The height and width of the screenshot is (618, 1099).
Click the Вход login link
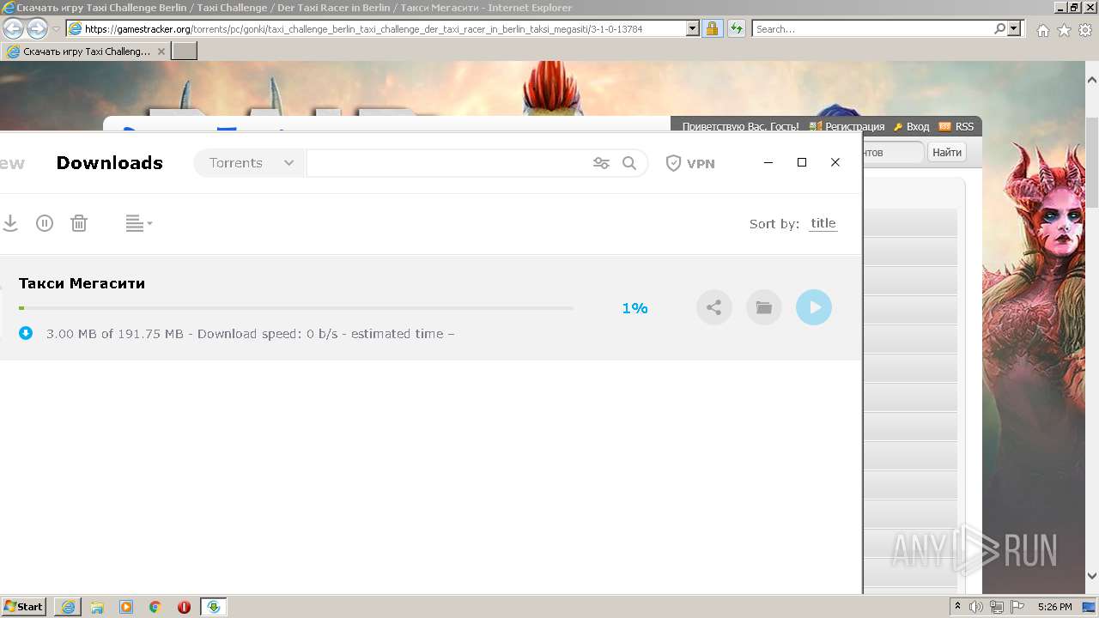[918, 126]
